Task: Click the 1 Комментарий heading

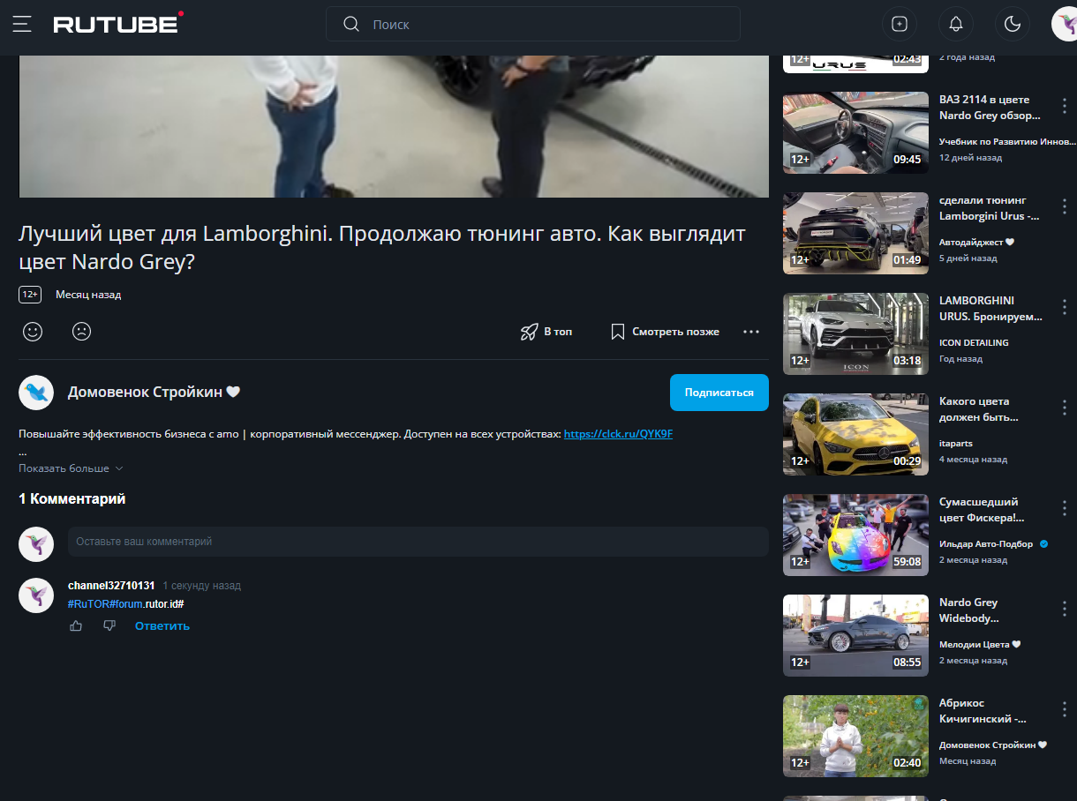Action: (72, 499)
